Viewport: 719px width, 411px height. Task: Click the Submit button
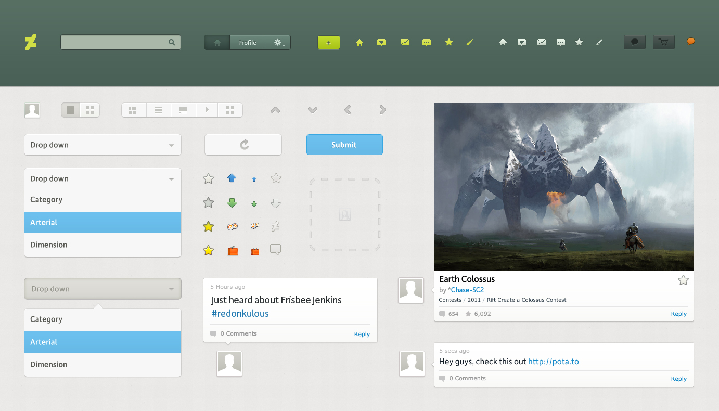[344, 145]
